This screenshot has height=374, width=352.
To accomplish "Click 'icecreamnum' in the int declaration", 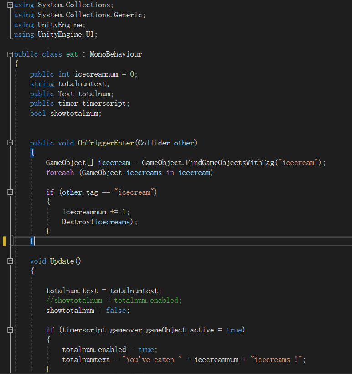I will pyautogui.click(x=96, y=74).
